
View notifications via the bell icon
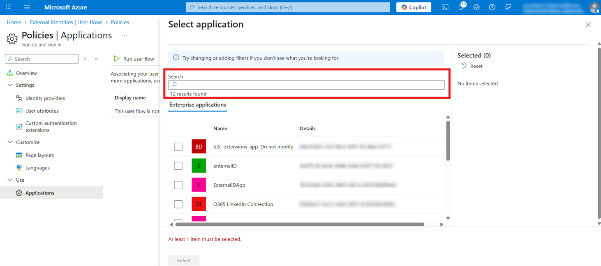[460, 7]
